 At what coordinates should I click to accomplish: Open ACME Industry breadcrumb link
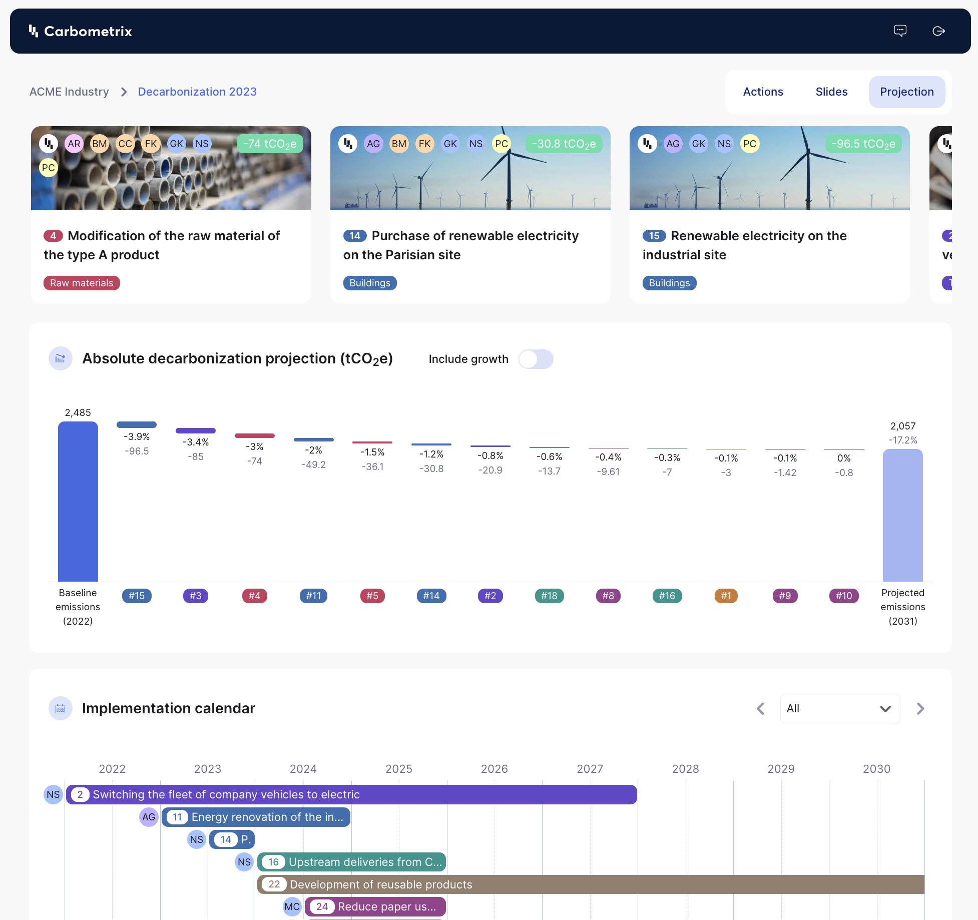69,92
